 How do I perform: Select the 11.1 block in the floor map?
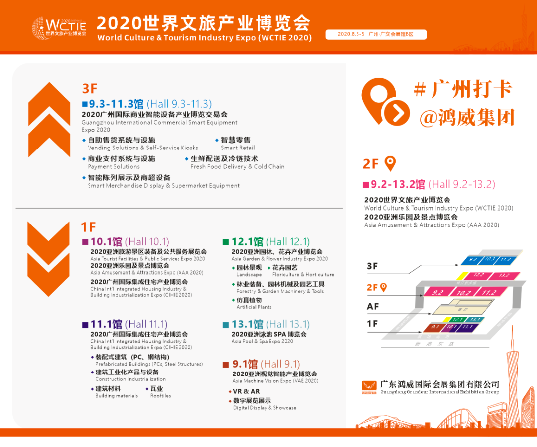pos(467,328)
